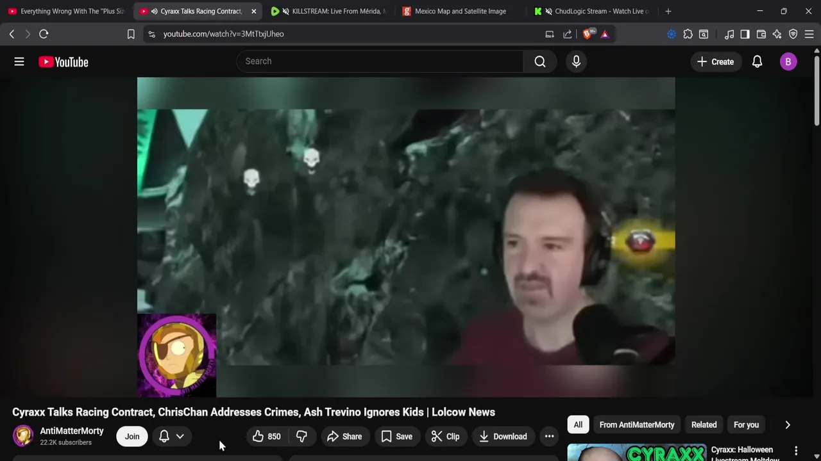This screenshot has width=821, height=461.
Task: Click the 22.2K subscribers text
Action: [65, 442]
